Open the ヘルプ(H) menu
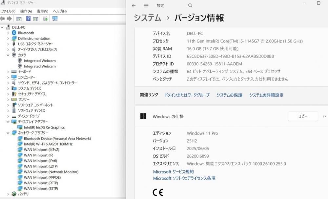 tap(60, 11)
